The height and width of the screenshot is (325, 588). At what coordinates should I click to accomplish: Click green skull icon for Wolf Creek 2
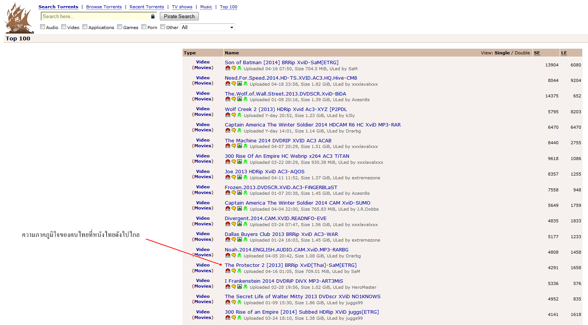239,115
